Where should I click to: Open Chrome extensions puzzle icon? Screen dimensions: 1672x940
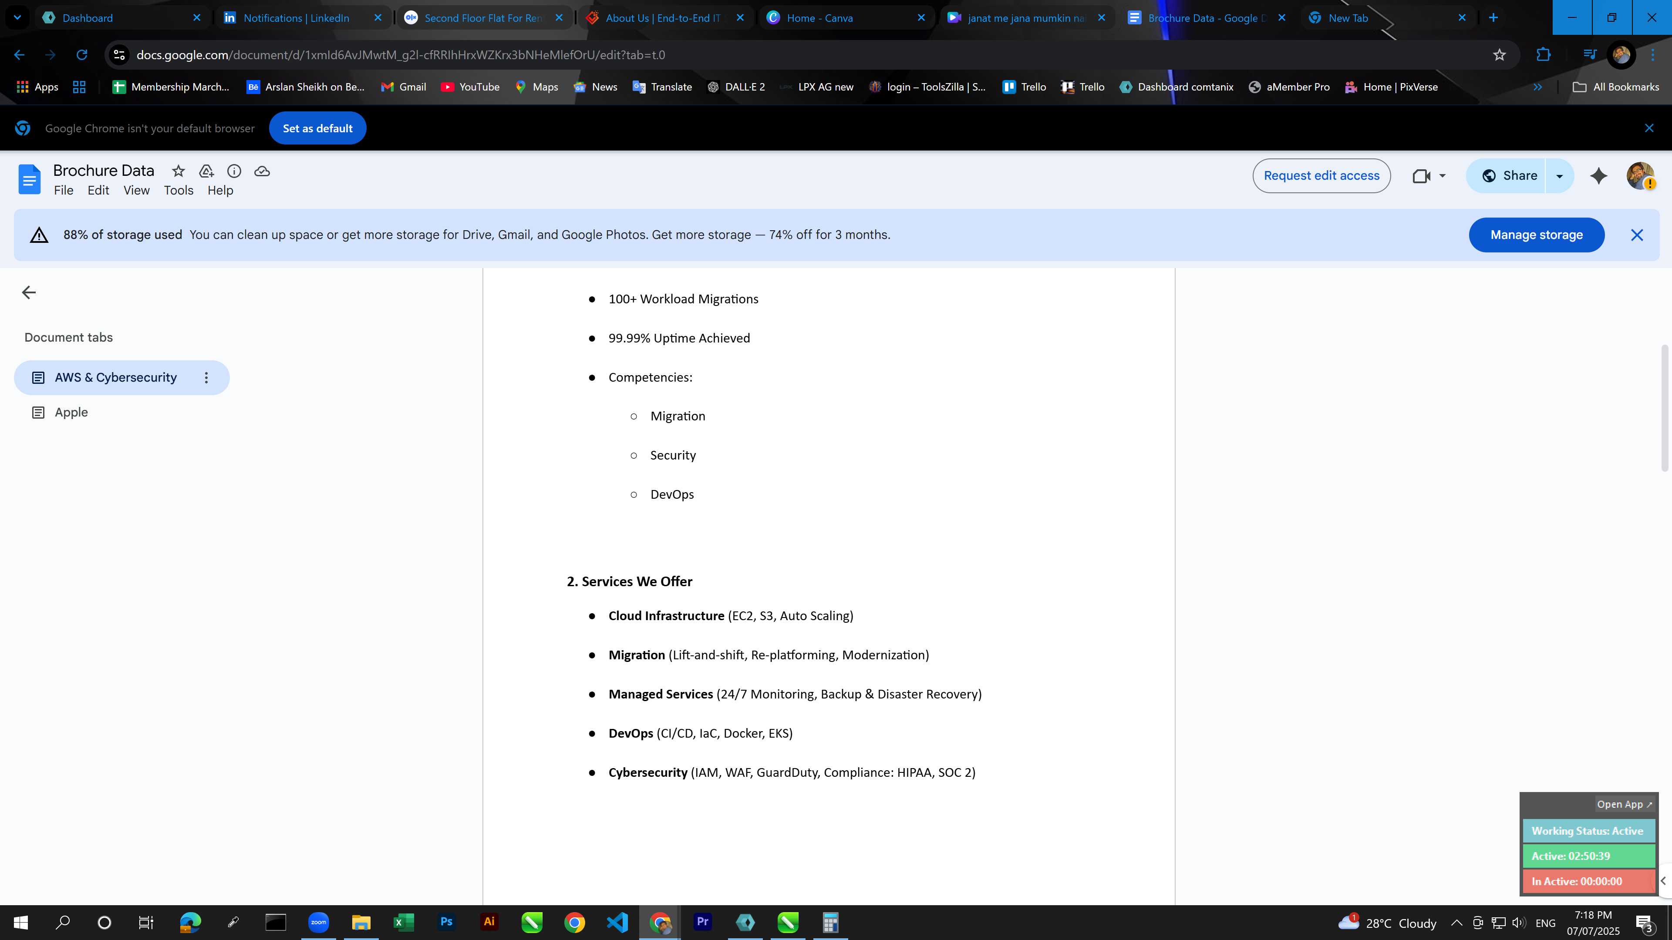click(x=1544, y=55)
